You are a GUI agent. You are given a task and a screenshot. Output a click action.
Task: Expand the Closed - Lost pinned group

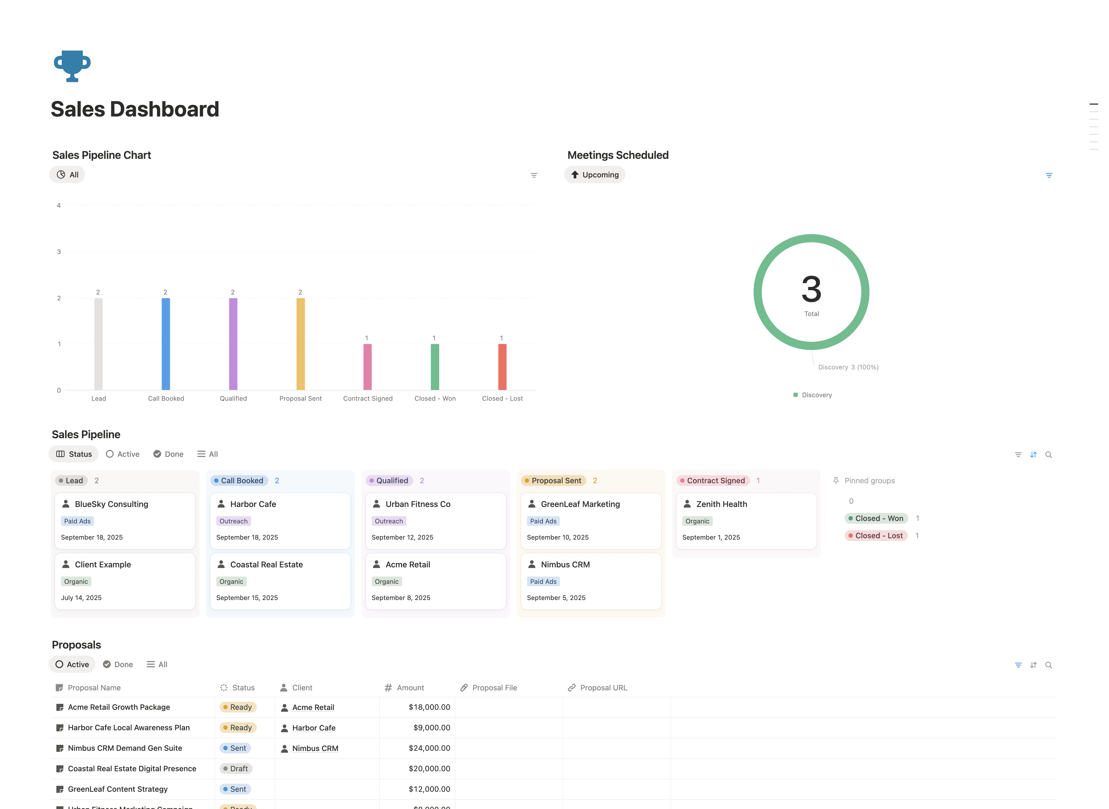click(876, 536)
